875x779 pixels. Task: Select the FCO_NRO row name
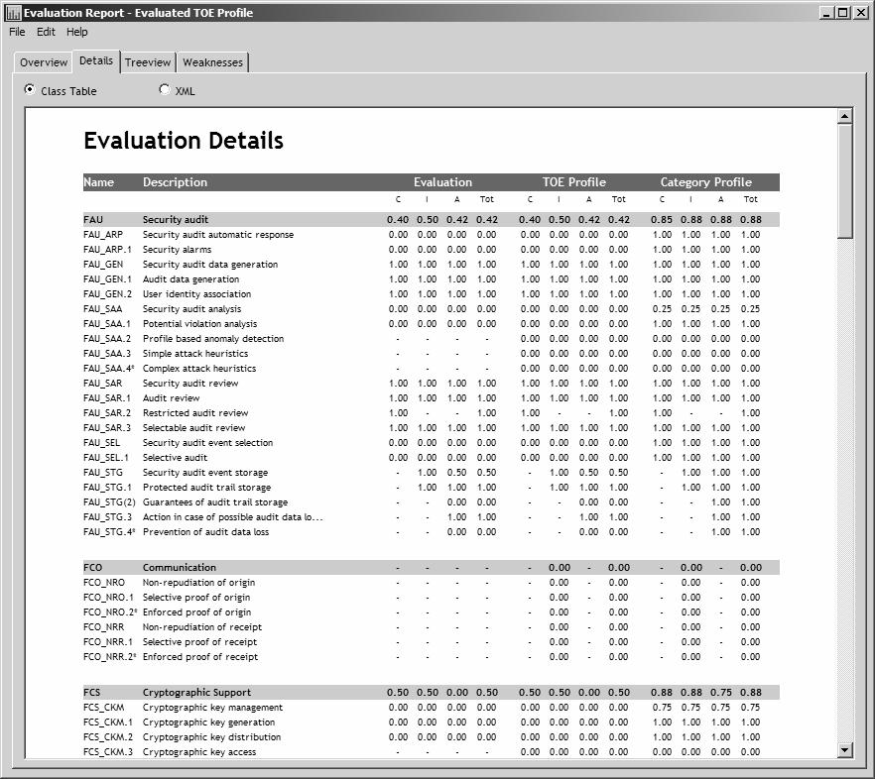[x=104, y=583]
